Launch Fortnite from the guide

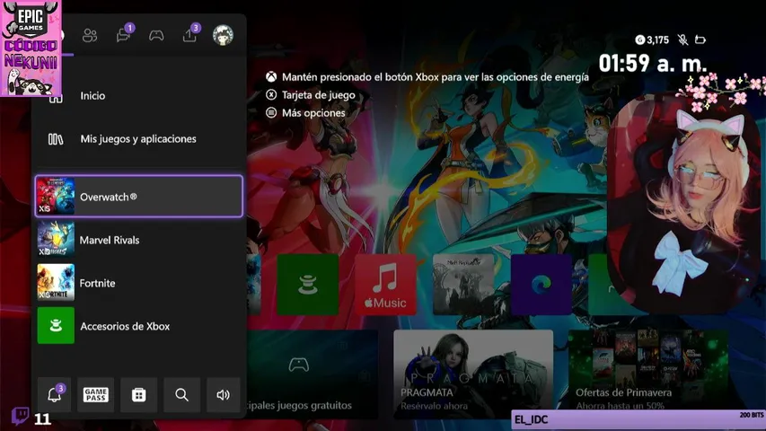[139, 283]
